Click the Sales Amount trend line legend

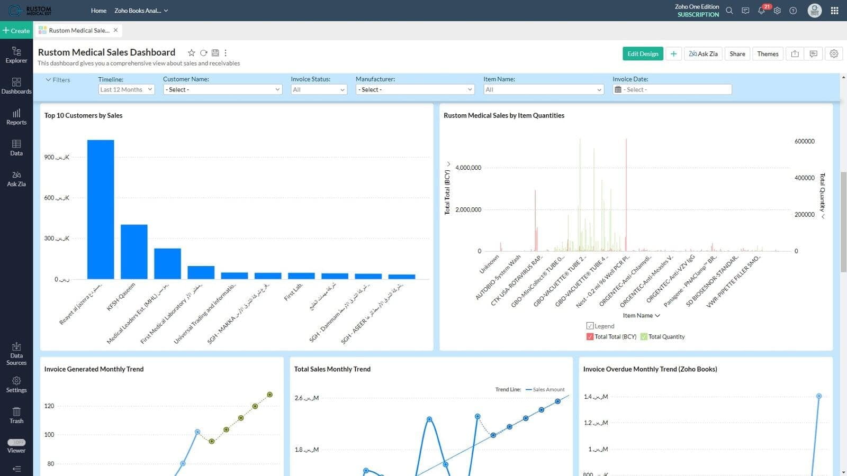pyautogui.click(x=545, y=389)
